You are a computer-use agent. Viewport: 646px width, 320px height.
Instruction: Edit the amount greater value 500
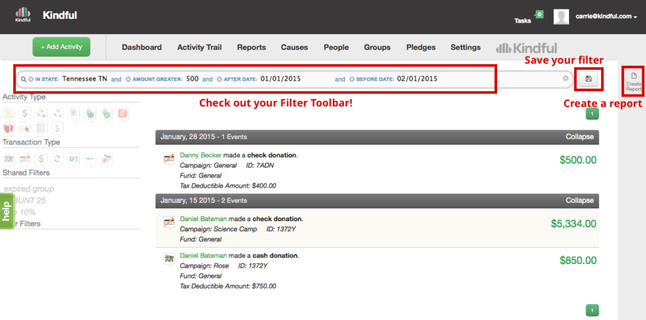tap(192, 79)
